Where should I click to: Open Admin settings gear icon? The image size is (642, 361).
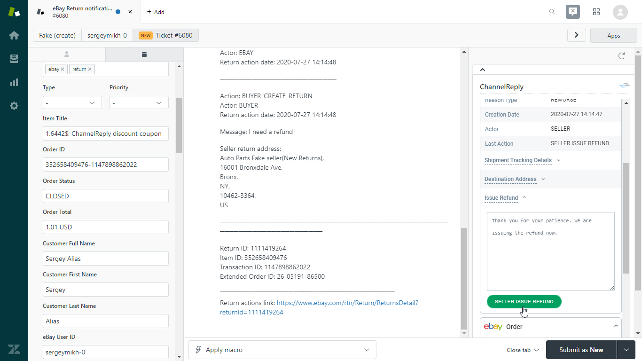(14, 106)
